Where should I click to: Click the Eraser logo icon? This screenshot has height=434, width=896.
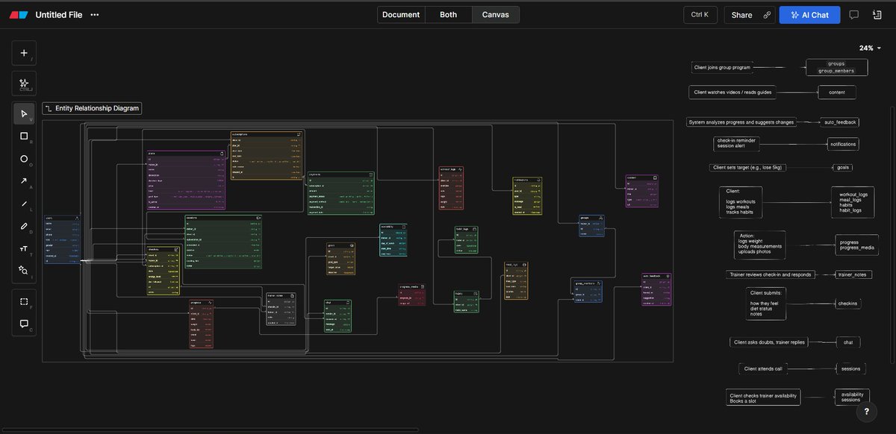click(18, 14)
